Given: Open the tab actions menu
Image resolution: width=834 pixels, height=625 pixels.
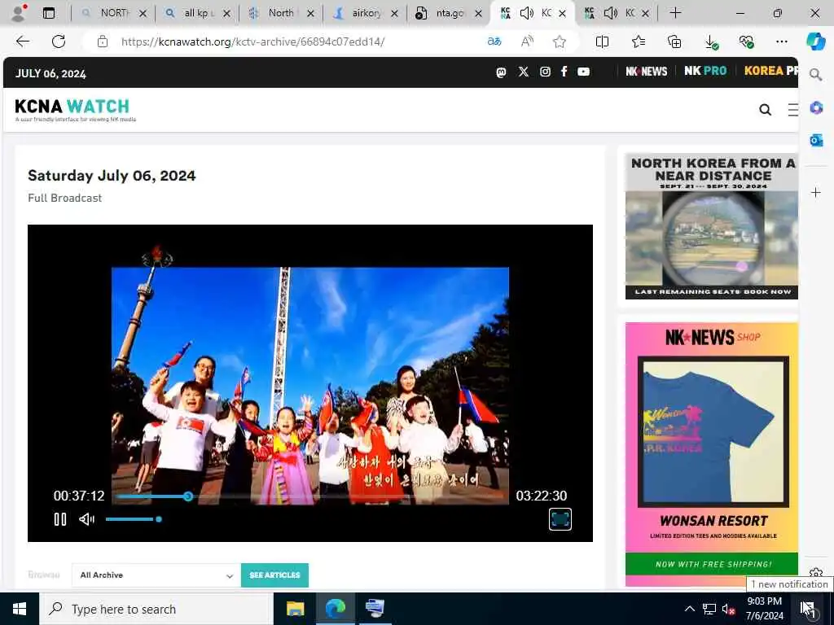Looking at the screenshot, I should pyautogui.click(x=49, y=13).
